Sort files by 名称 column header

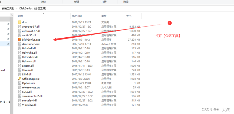coord(20,16)
